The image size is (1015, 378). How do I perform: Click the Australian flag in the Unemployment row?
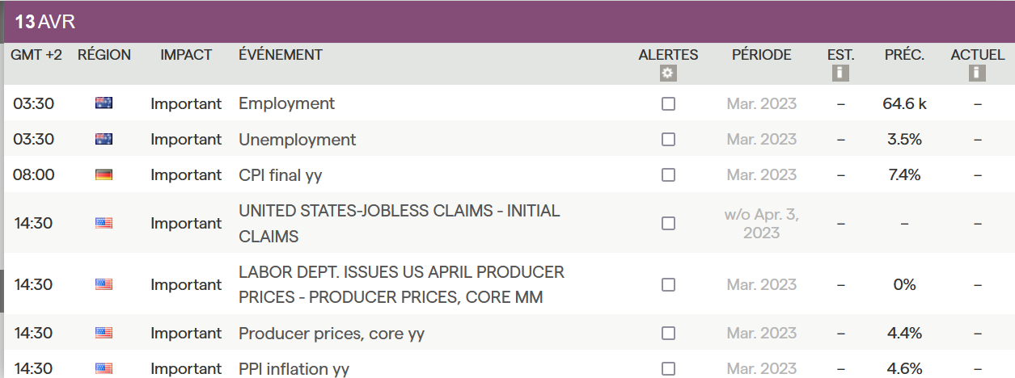click(104, 139)
